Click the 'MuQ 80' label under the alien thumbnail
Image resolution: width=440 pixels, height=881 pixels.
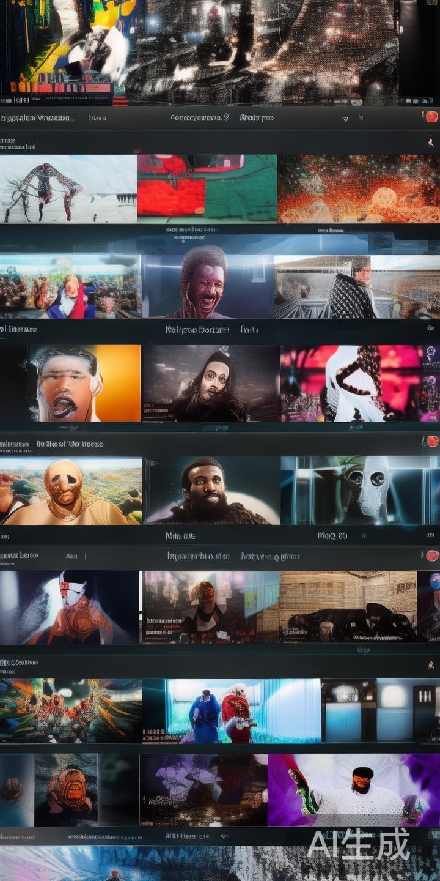(x=332, y=536)
